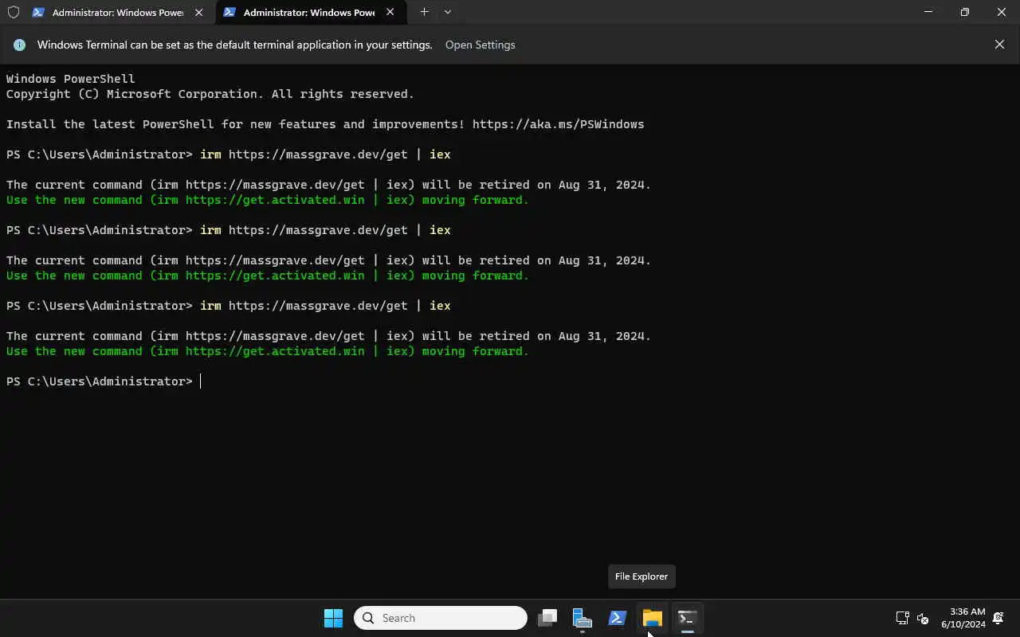Expand the new tab profile dropdown

(x=447, y=12)
